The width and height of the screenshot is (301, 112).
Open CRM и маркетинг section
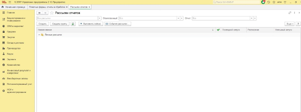click(x=15, y=26)
